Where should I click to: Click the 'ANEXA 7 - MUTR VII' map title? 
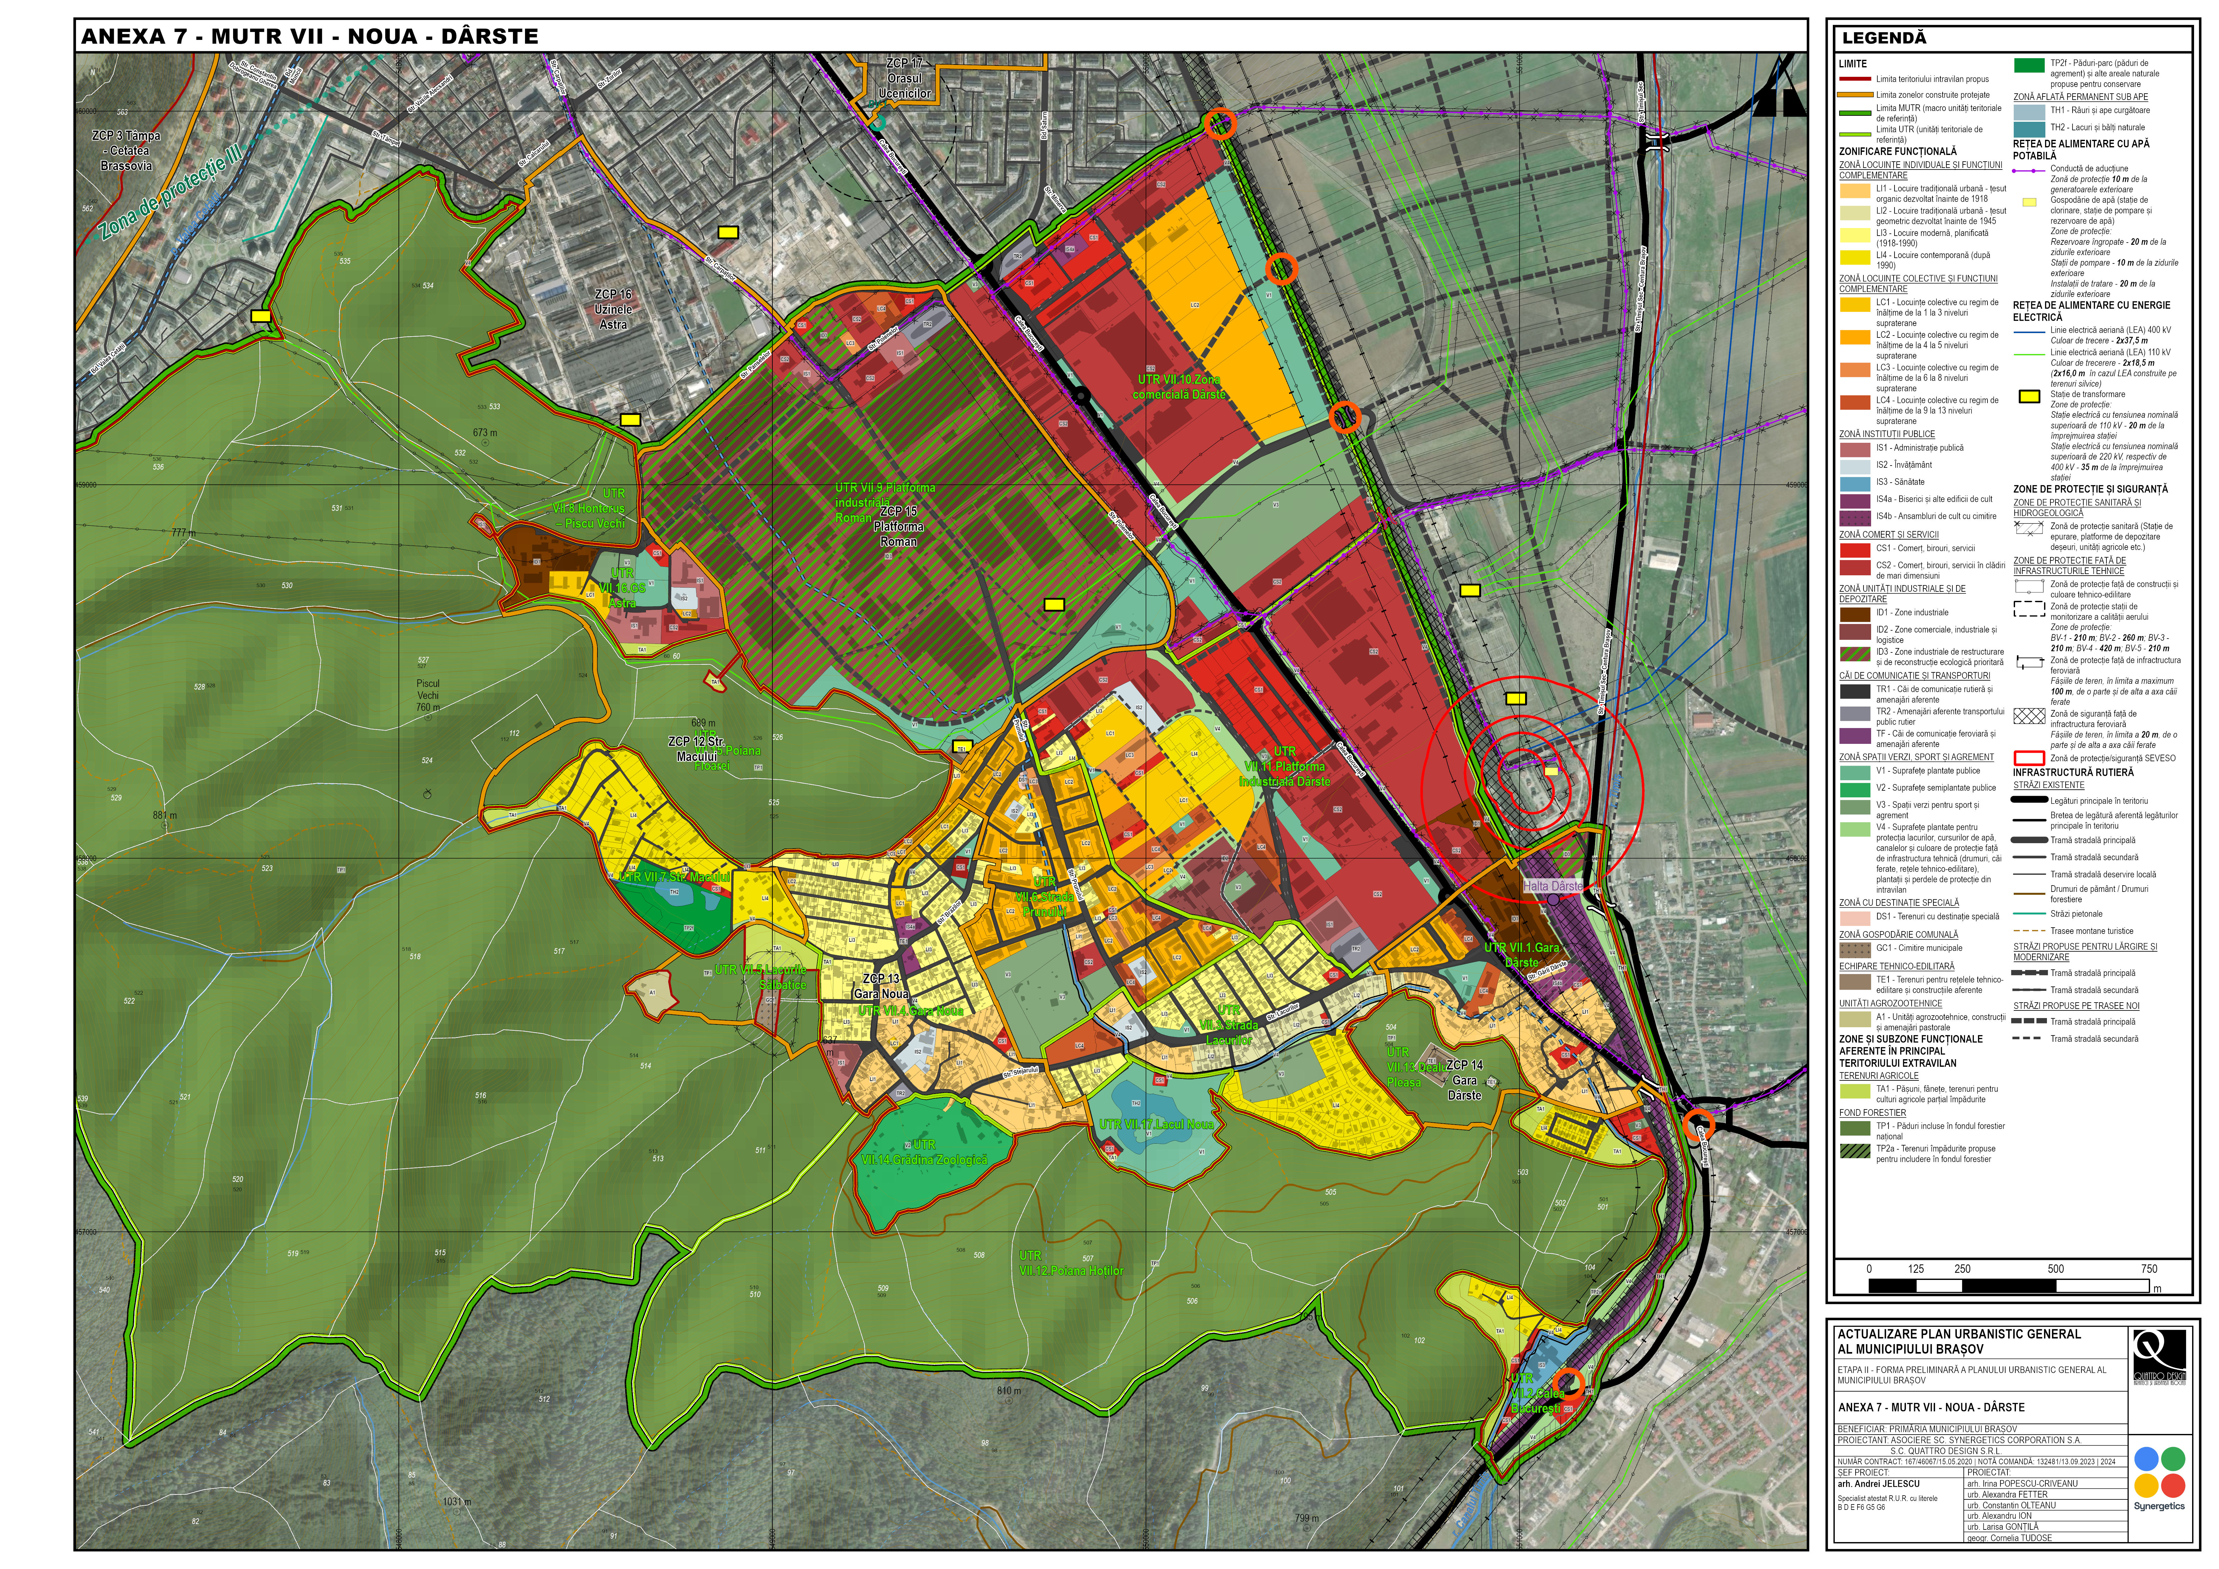pyautogui.click(x=309, y=37)
